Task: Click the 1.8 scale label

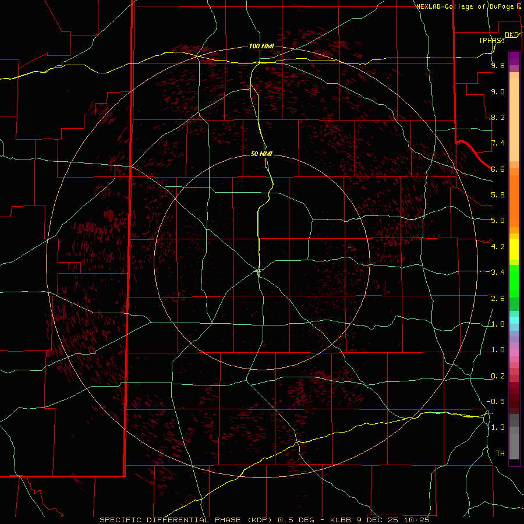Action: point(498,324)
